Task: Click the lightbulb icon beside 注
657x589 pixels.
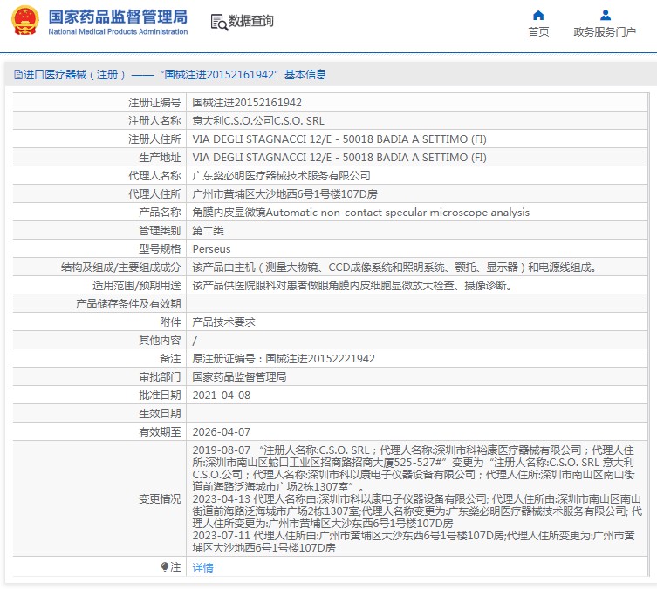Action: tap(165, 567)
